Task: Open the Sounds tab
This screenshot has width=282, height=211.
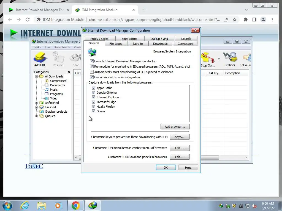Action: click(x=186, y=38)
